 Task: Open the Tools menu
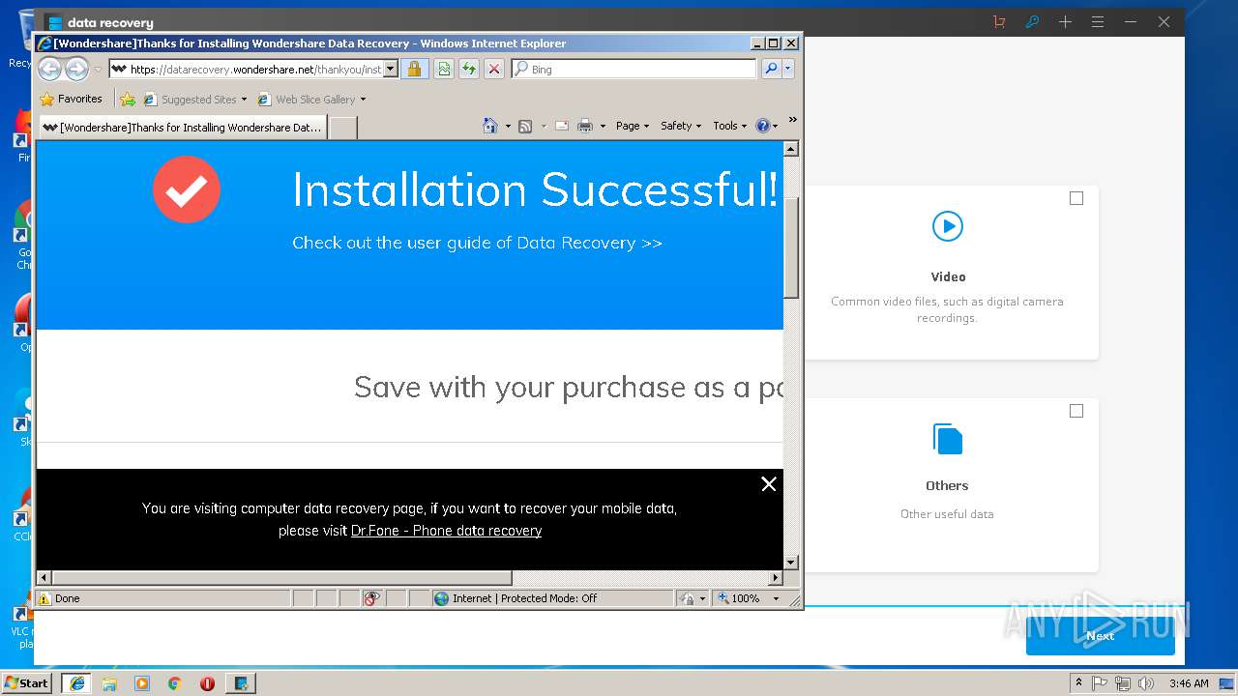[x=730, y=126]
